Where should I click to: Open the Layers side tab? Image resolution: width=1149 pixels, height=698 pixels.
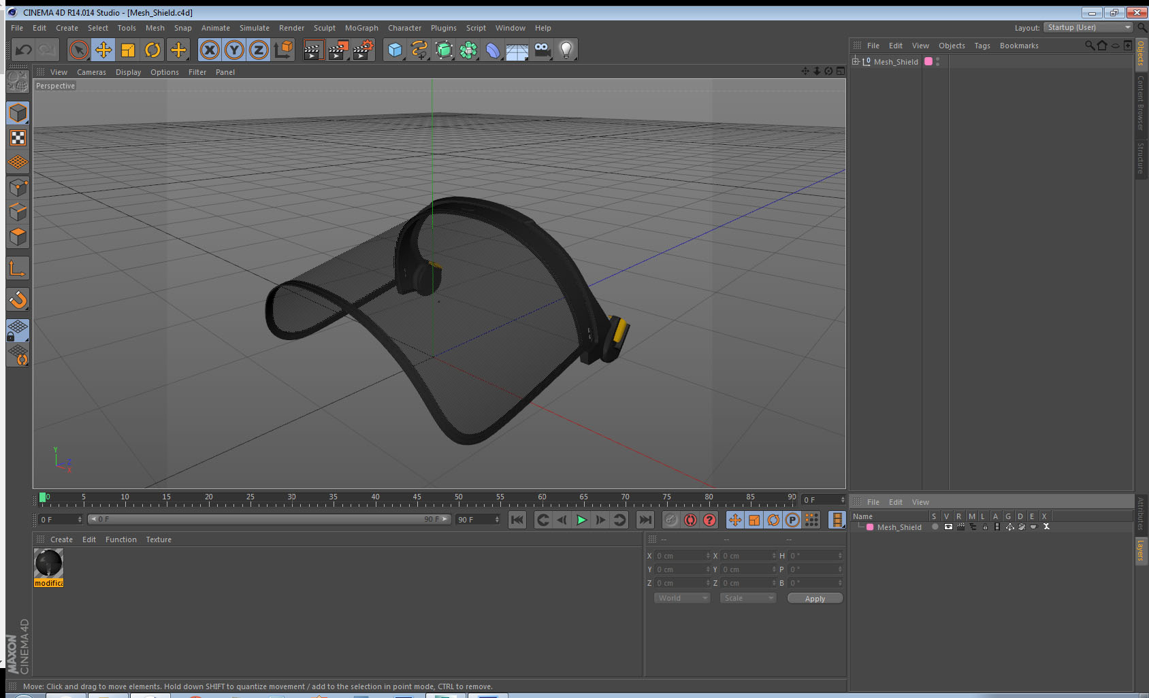coord(1141,550)
